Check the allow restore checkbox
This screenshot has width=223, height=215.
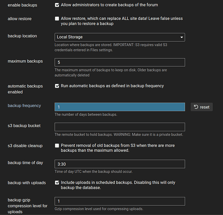point(57,19)
